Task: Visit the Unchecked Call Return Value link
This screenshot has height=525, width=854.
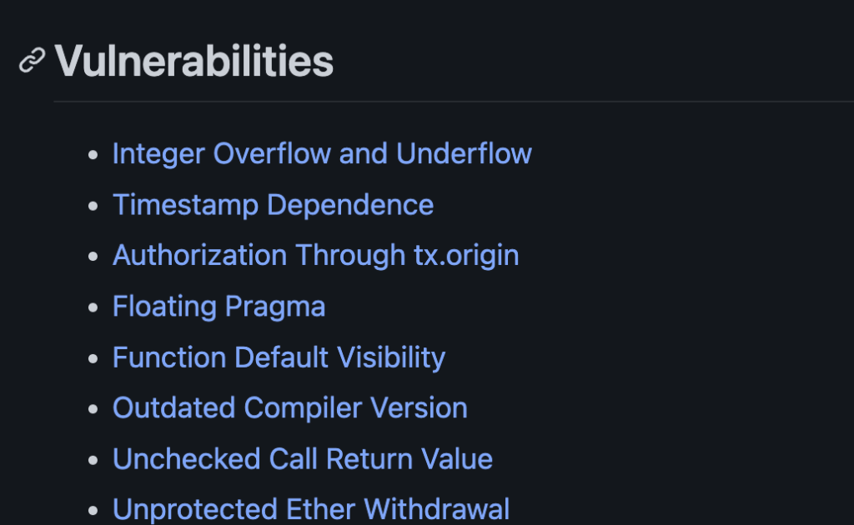Action: point(302,459)
